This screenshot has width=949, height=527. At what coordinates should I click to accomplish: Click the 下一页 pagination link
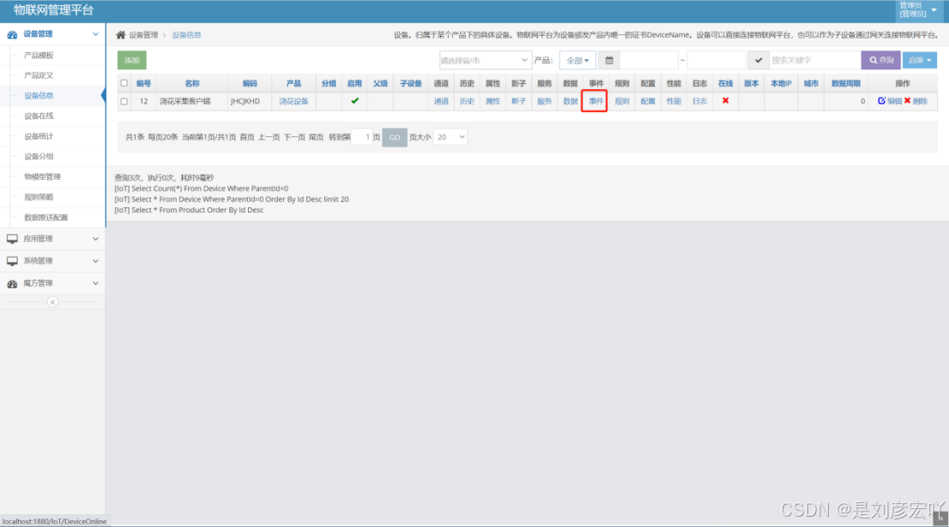294,137
